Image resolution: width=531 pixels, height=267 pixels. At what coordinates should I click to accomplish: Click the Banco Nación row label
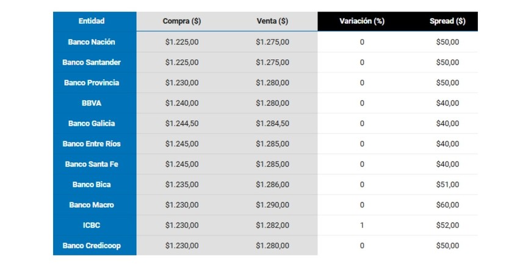(x=92, y=42)
